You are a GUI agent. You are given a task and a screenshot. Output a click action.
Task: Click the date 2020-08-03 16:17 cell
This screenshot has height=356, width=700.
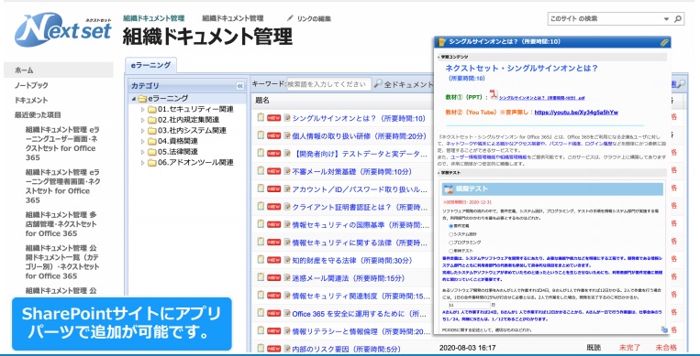click(467, 348)
